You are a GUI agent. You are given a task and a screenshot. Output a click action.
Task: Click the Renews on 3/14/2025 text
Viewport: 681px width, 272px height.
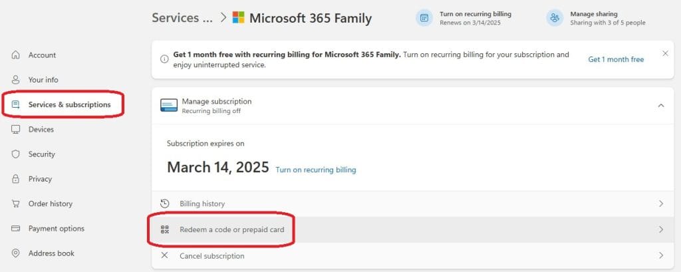coord(470,23)
